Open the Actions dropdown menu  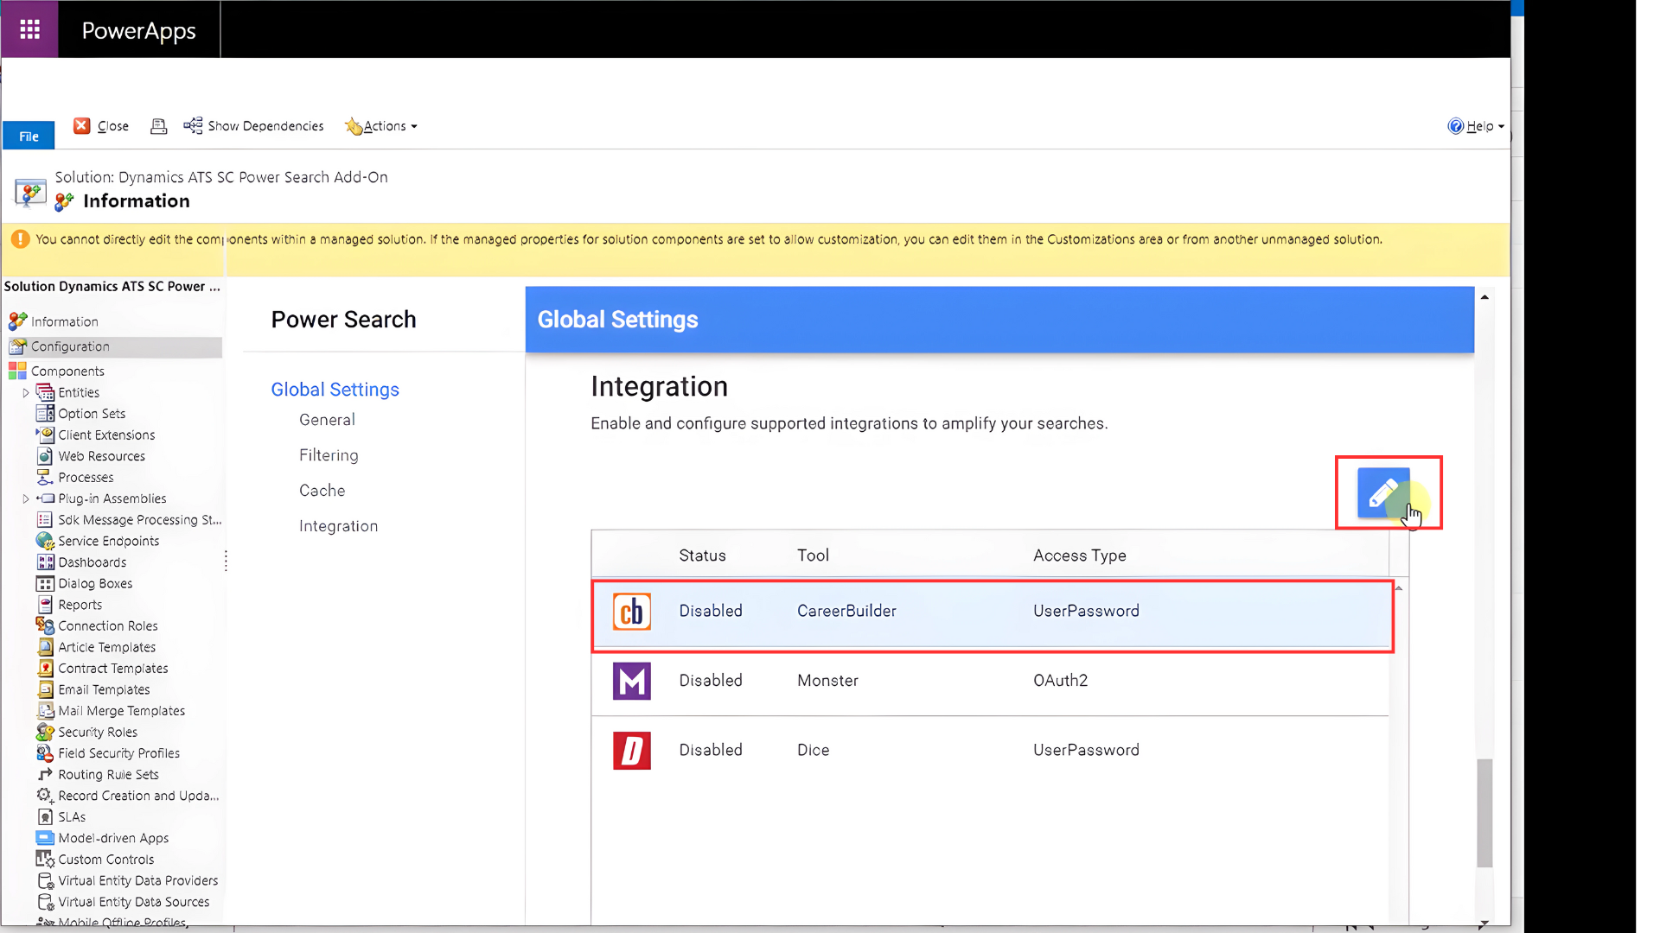(x=381, y=126)
